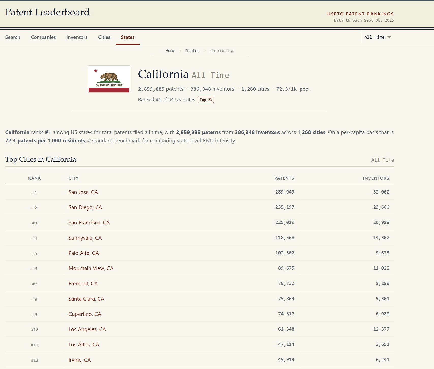Select Cupertino inventor count 6,989
This screenshot has height=369, width=434.
click(x=383, y=314)
